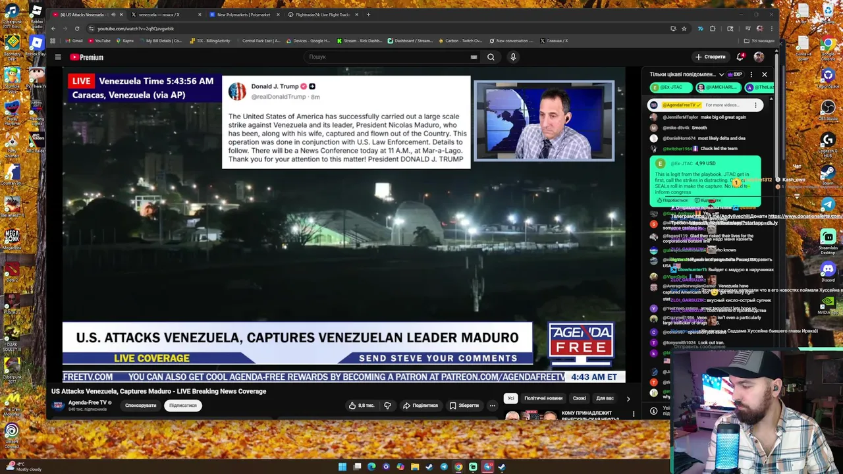Image resolution: width=843 pixels, height=474 pixels.
Task: Go back with the browser back arrow
Action: click(x=53, y=28)
